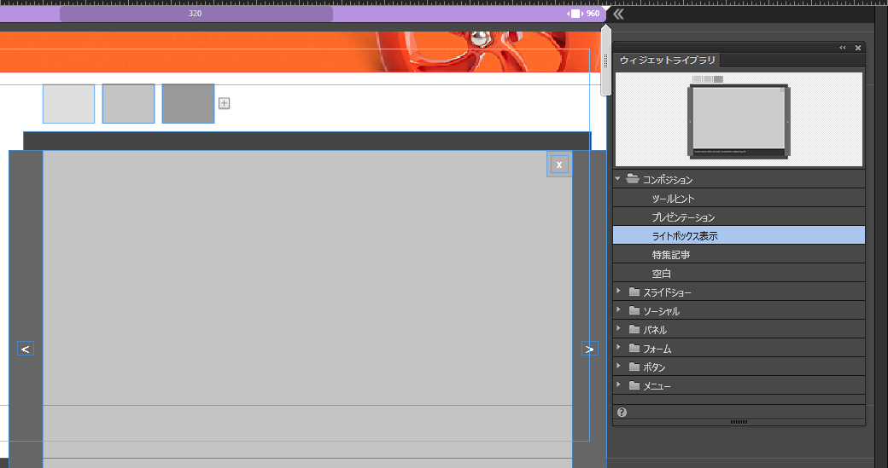This screenshot has height=468, width=888.
Task: Click the lightbox previous arrow
Action: [26, 349]
